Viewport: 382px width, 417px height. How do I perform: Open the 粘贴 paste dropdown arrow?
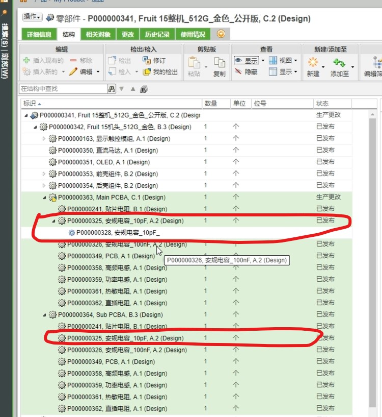[x=206, y=67]
